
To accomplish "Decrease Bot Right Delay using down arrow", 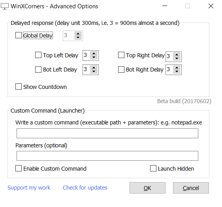I will click(x=177, y=72).
